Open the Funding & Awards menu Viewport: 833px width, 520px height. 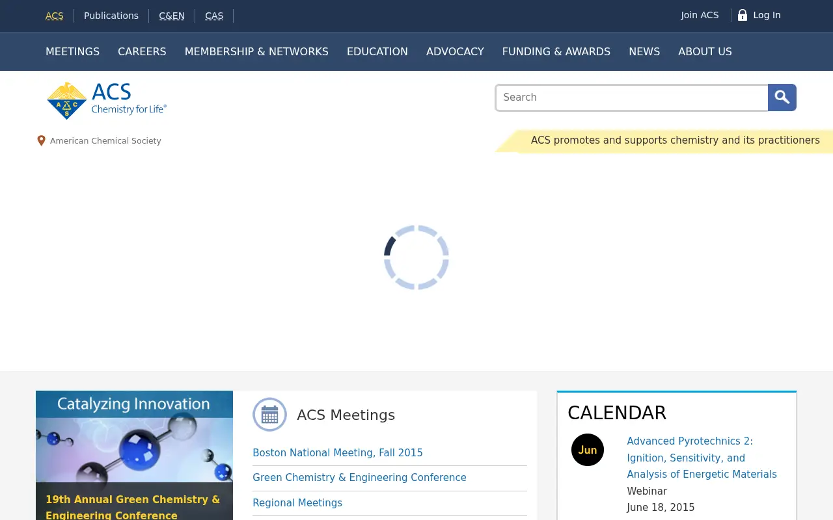[x=556, y=51]
